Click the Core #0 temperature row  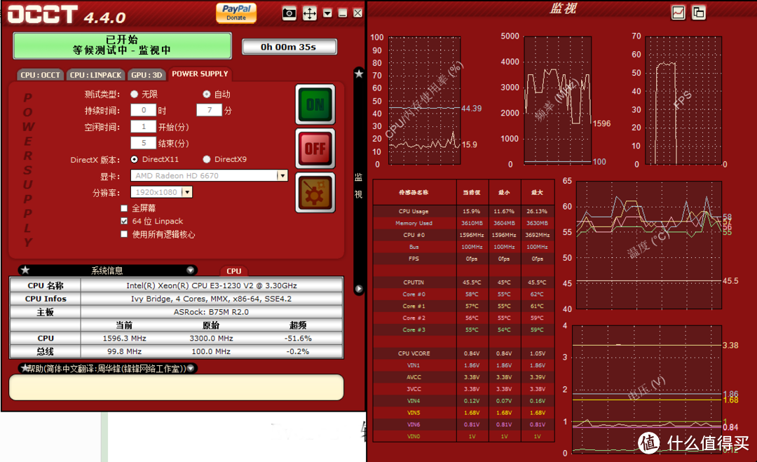click(463, 294)
